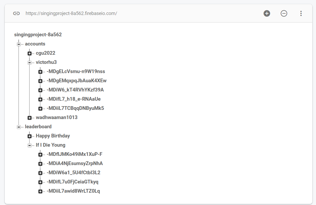
Task: Expand the Happy Birthday node
Action: click(x=29, y=136)
